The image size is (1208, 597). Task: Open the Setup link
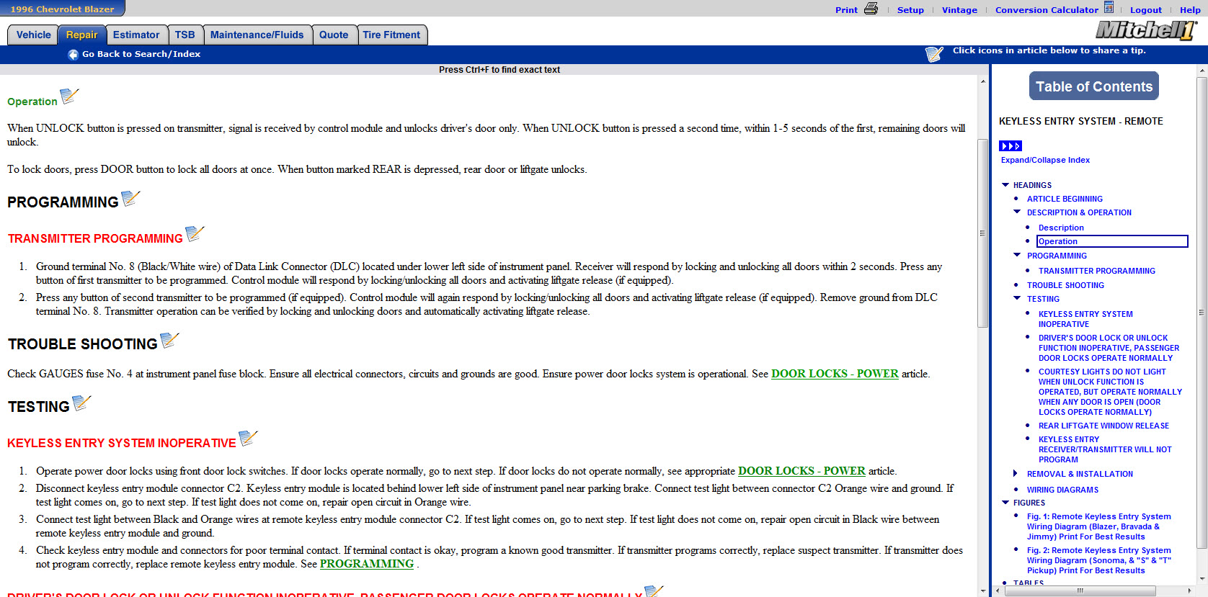[910, 10]
